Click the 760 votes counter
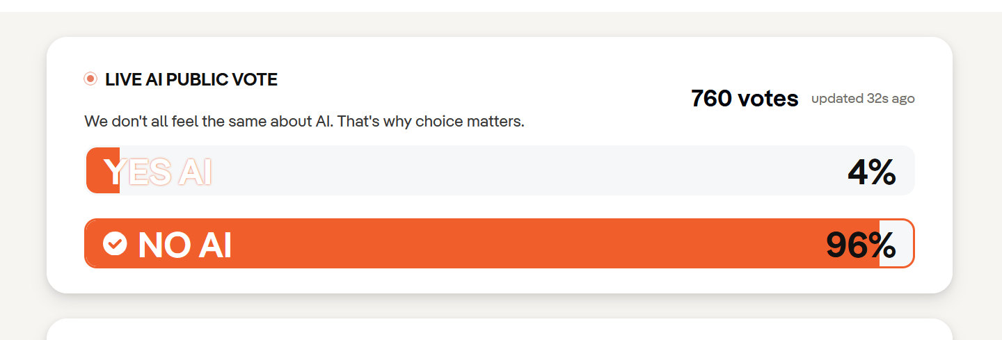Image resolution: width=1002 pixels, height=340 pixels. click(744, 99)
